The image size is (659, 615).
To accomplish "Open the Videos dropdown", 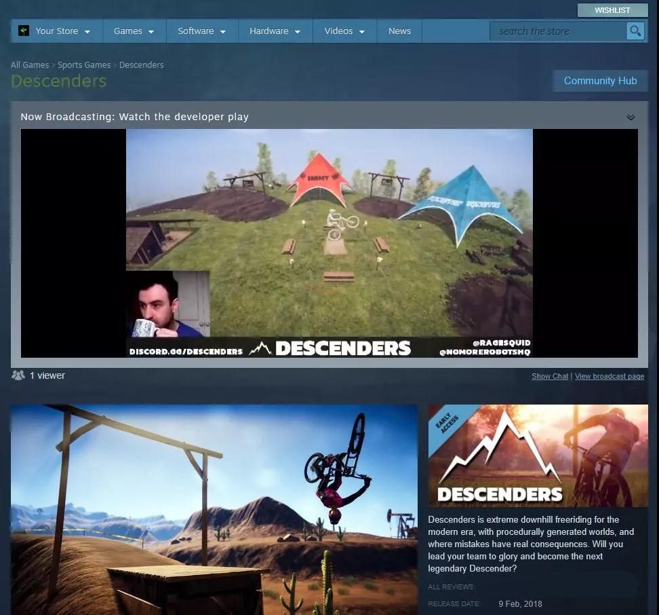I will coord(344,31).
